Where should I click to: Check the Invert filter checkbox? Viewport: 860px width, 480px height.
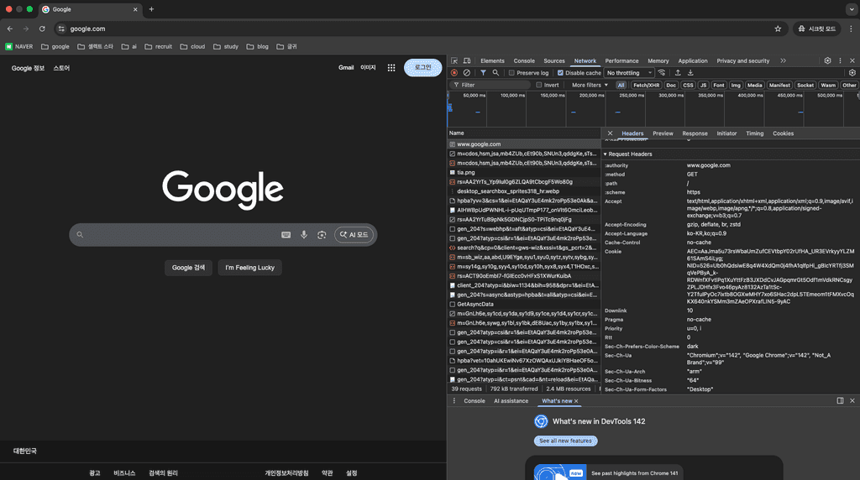tap(539, 85)
